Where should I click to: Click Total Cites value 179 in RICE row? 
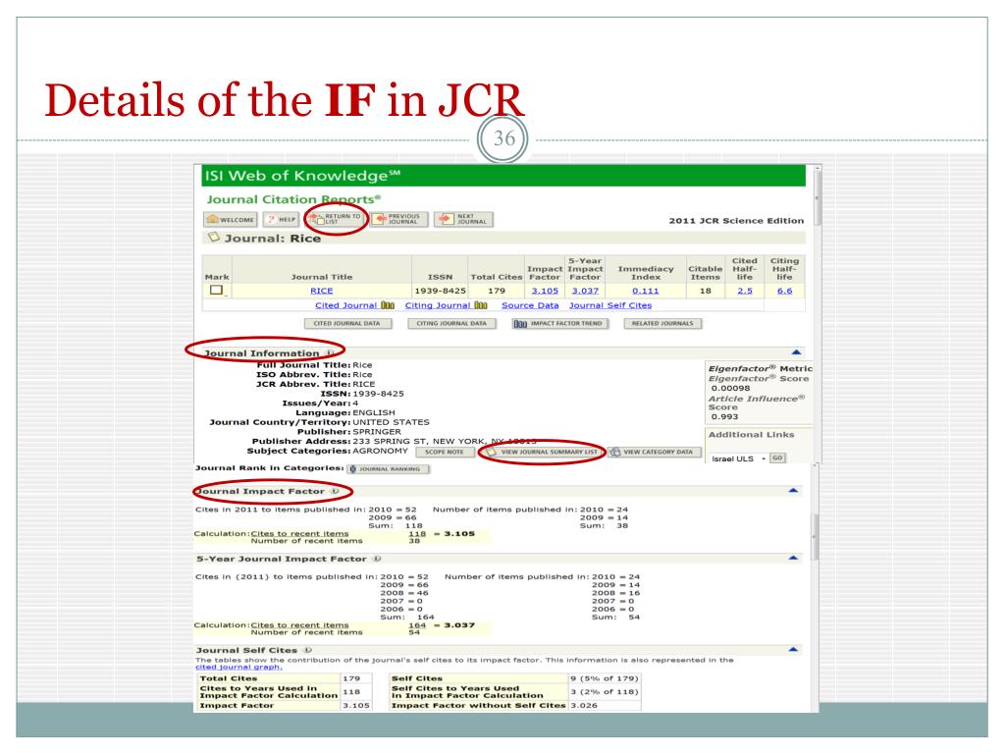click(x=496, y=291)
